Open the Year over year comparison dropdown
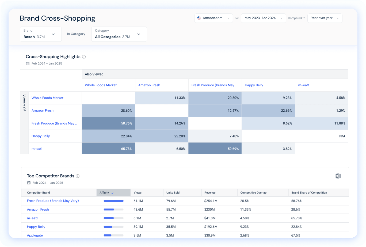 pos(325,18)
